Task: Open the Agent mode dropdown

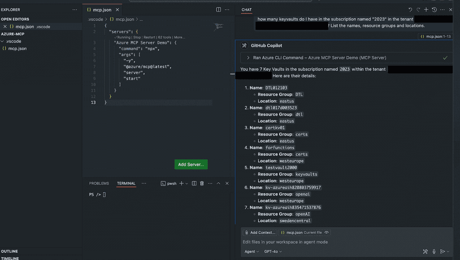Action: tap(252, 252)
